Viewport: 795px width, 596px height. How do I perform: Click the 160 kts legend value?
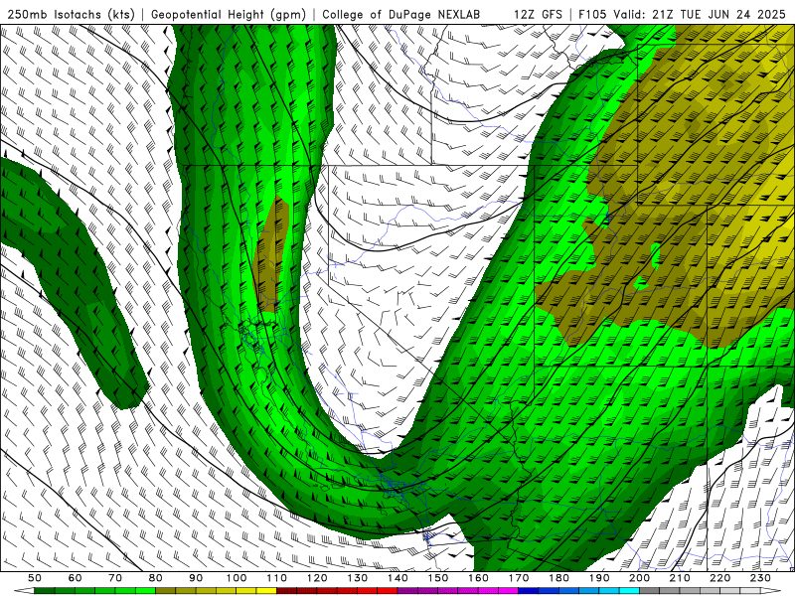[x=478, y=578]
